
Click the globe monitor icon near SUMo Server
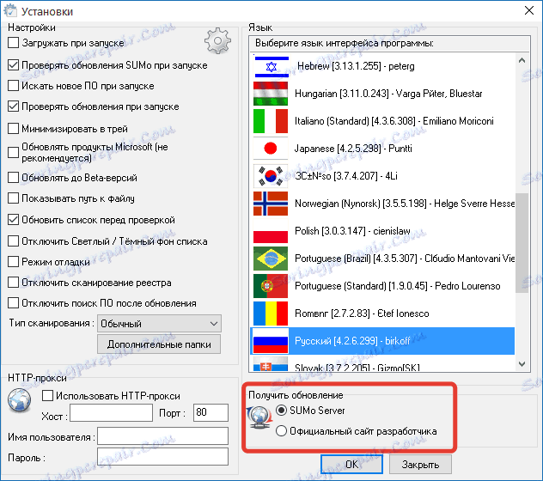pyautogui.click(x=259, y=417)
